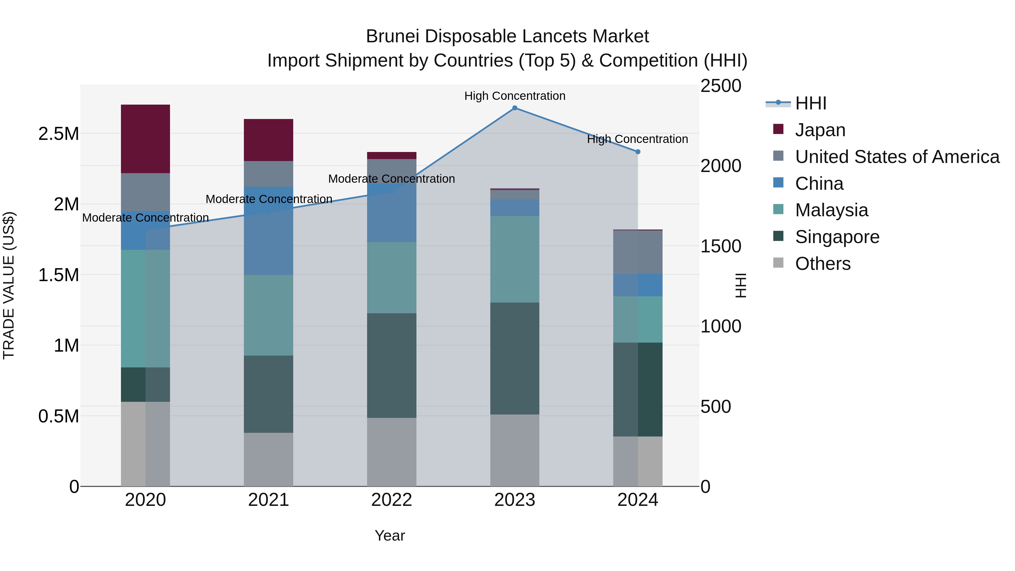Click the Moderate Concentration label for 2021
Screen dimensions: 1015x571
269,199
